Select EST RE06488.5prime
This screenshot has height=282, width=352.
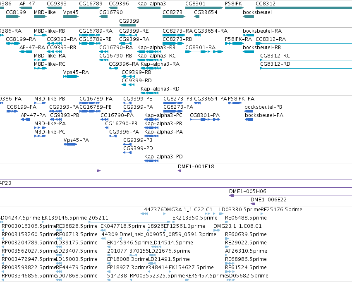coord(246,218)
